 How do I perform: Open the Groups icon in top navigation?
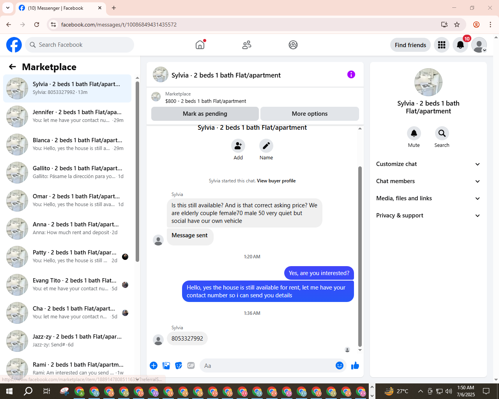pos(293,45)
